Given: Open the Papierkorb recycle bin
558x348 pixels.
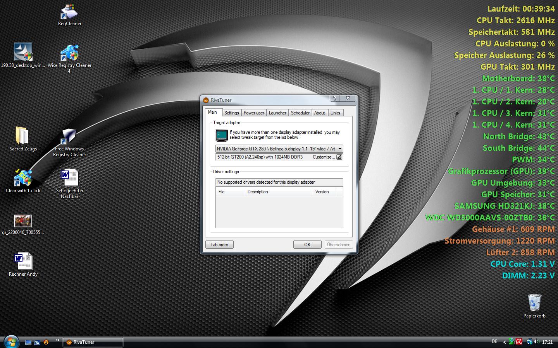Looking at the screenshot, I should click(534, 306).
